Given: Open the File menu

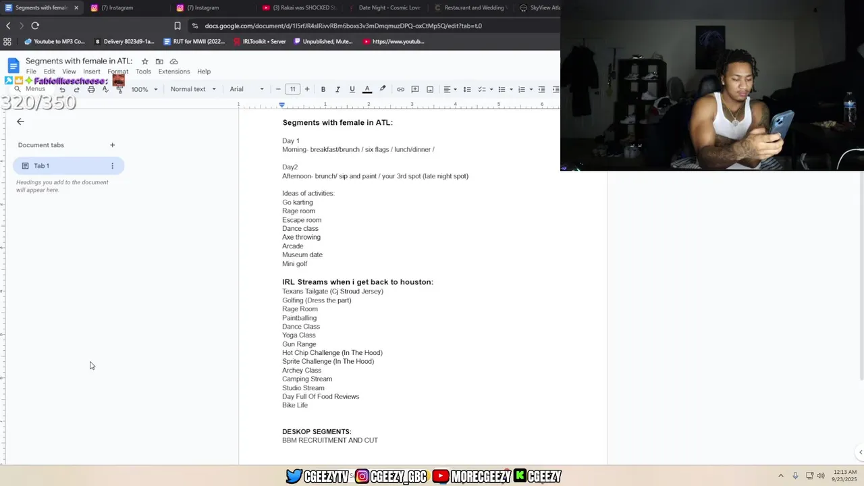Looking at the screenshot, I should pos(31,72).
